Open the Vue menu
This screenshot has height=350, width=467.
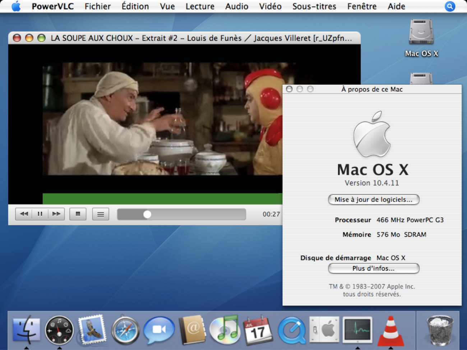[x=167, y=6]
